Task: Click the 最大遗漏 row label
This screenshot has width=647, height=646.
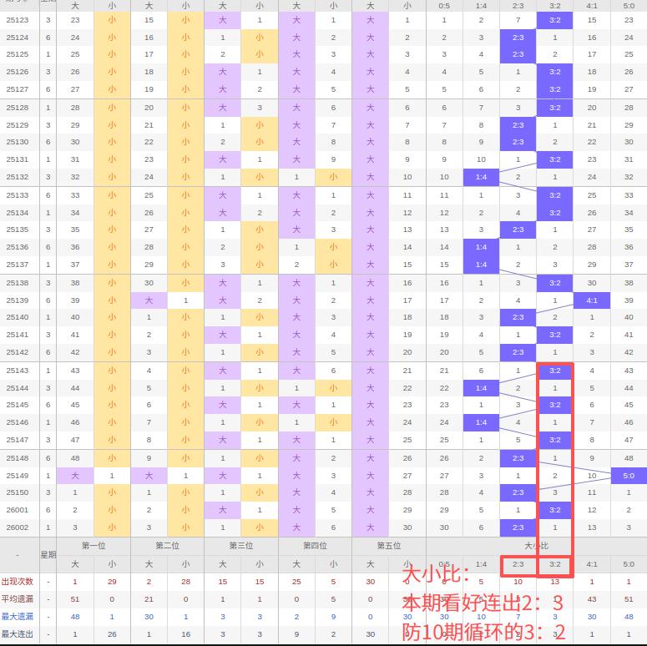Action: click(x=18, y=617)
